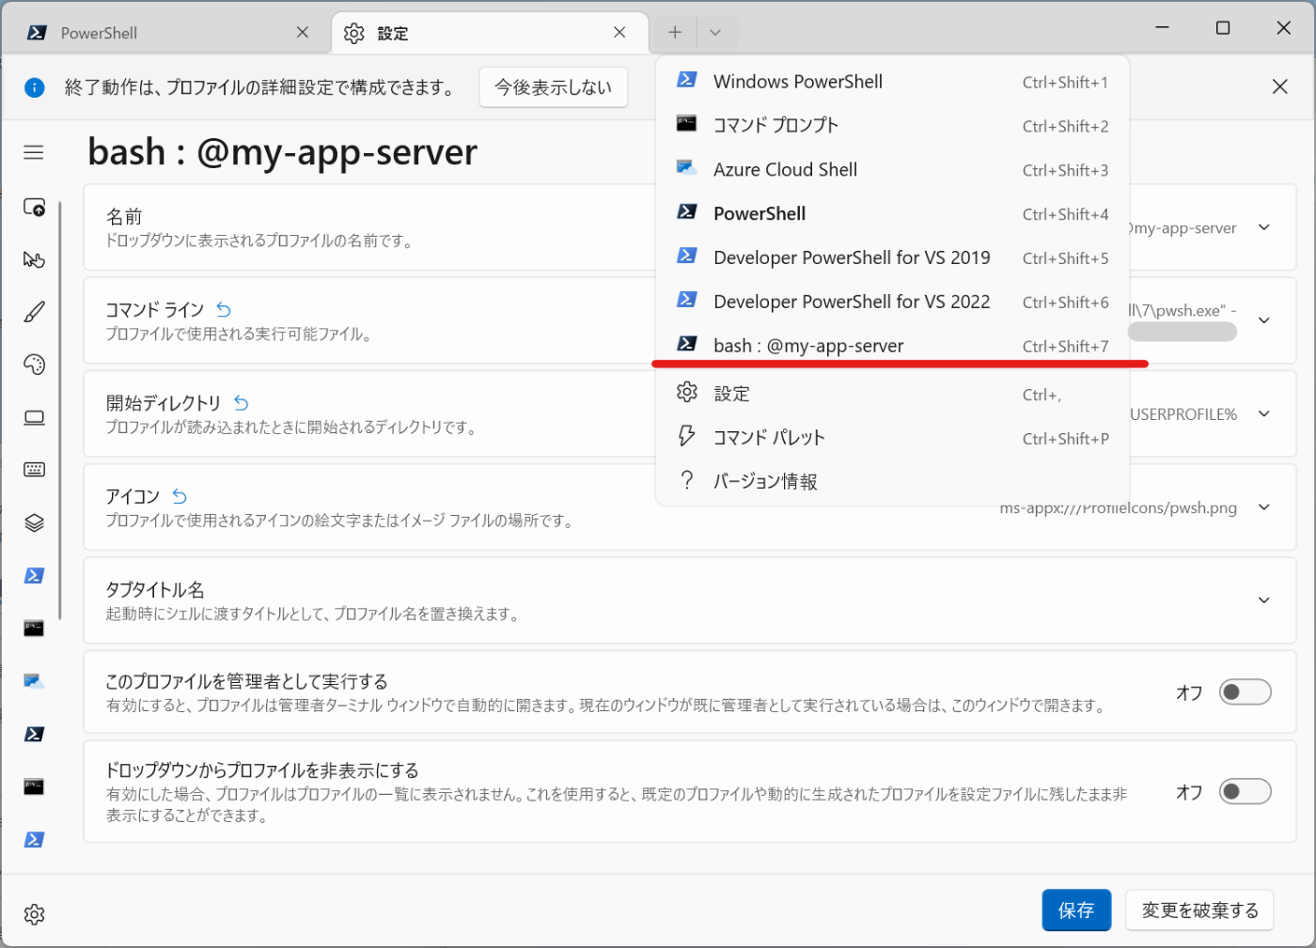Screen dimensions: 1316x948
Task: Expand the アイコン setting row
Action: (x=1264, y=507)
